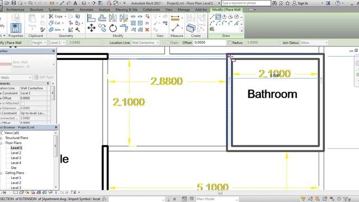Open the Massing & Site ribbon tab

click(126, 10)
